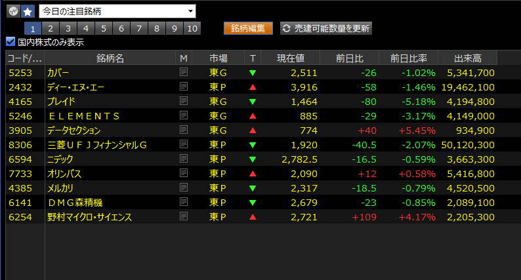Click 売建可能数量を更新 refresh button

click(x=326, y=28)
